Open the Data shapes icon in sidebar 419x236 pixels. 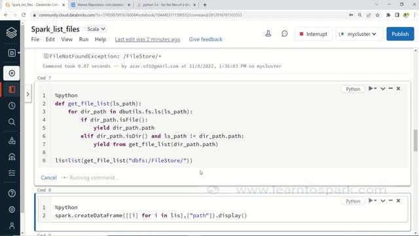tap(12, 140)
